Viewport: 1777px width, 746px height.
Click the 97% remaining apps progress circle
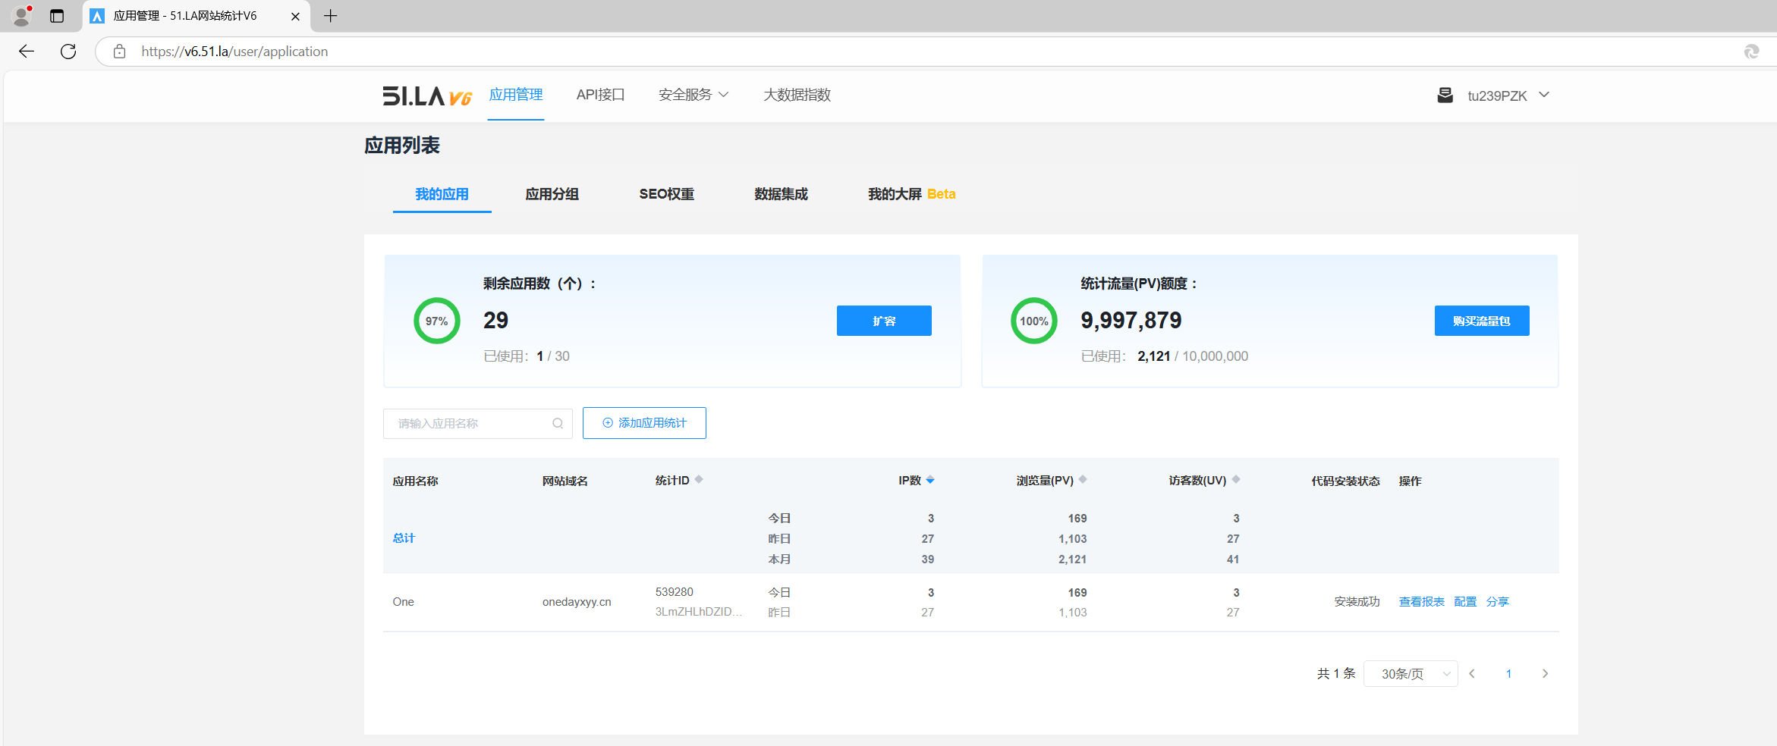436,321
